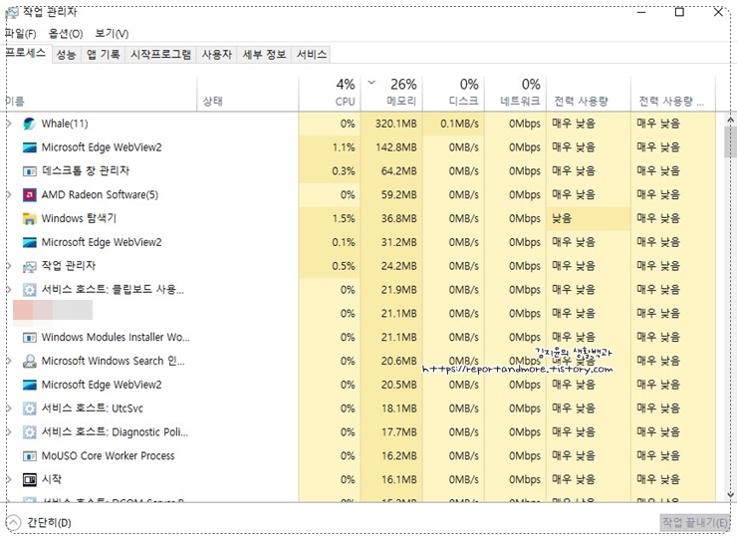Select the Windows 탐색기 folder icon
The image size is (737, 540).
[29, 219]
